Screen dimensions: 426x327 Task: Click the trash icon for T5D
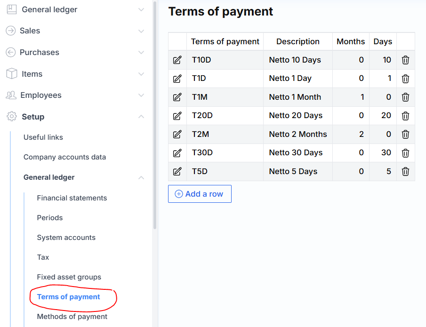coord(405,171)
